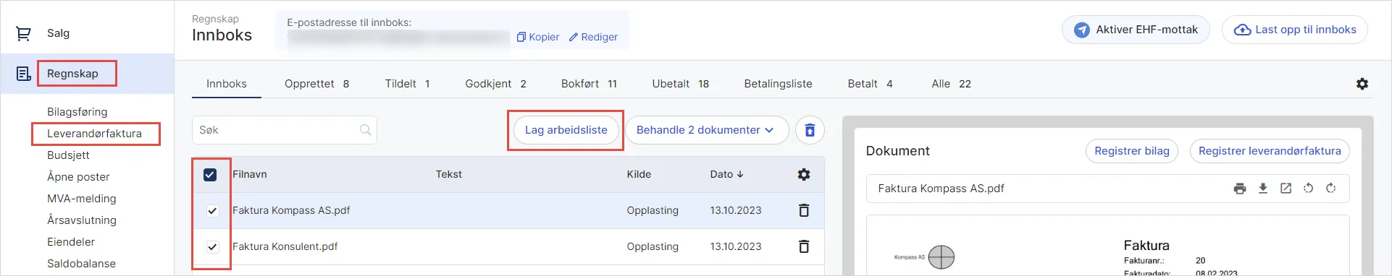Open the Tildelt tab
1392x276 pixels.
coord(407,84)
